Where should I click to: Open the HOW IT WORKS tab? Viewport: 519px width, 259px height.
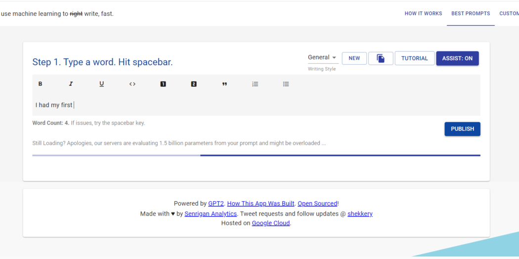[x=423, y=13]
